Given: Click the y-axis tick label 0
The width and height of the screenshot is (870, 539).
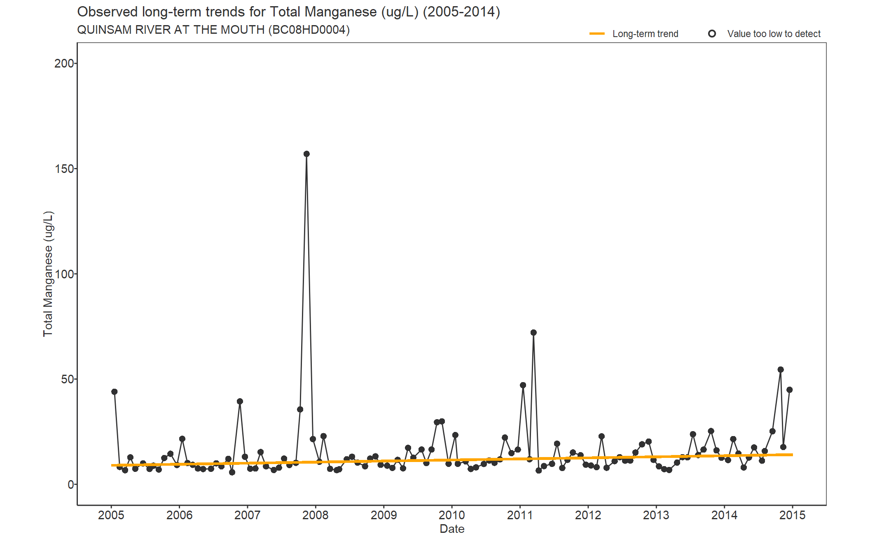Looking at the screenshot, I should tap(71, 485).
